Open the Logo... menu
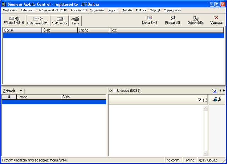The height and width of the screenshot is (164, 227). (113, 10)
